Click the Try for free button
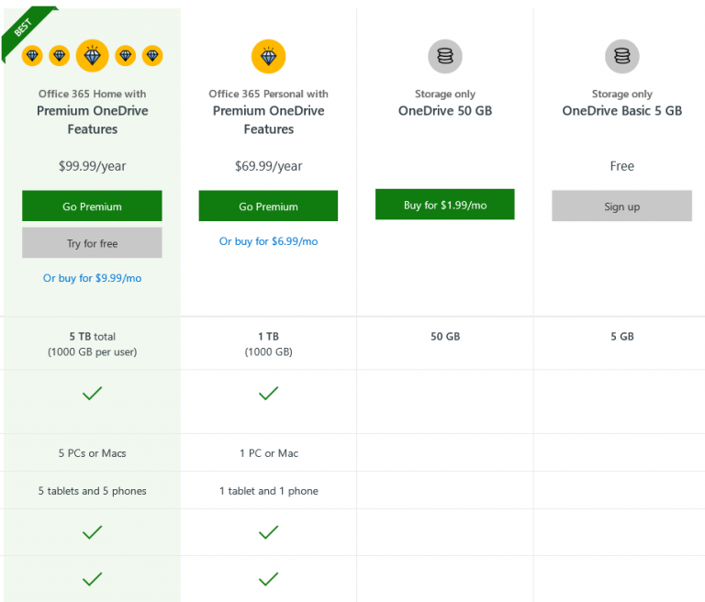 [92, 243]
